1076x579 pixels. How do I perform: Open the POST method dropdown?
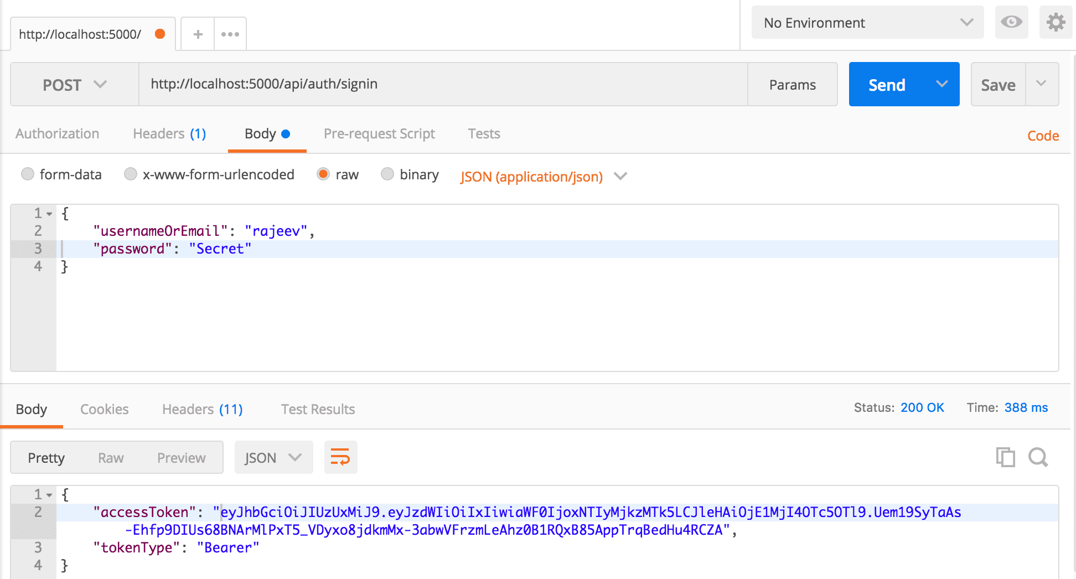(74, 85)
